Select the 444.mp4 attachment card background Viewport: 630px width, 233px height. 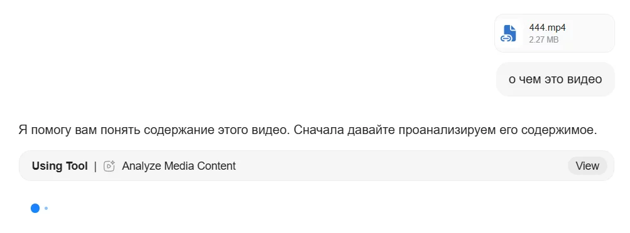(x=555, y=33)
